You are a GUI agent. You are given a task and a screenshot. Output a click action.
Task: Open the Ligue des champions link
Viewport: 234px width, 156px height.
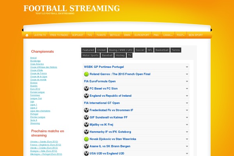coord(40,111)
